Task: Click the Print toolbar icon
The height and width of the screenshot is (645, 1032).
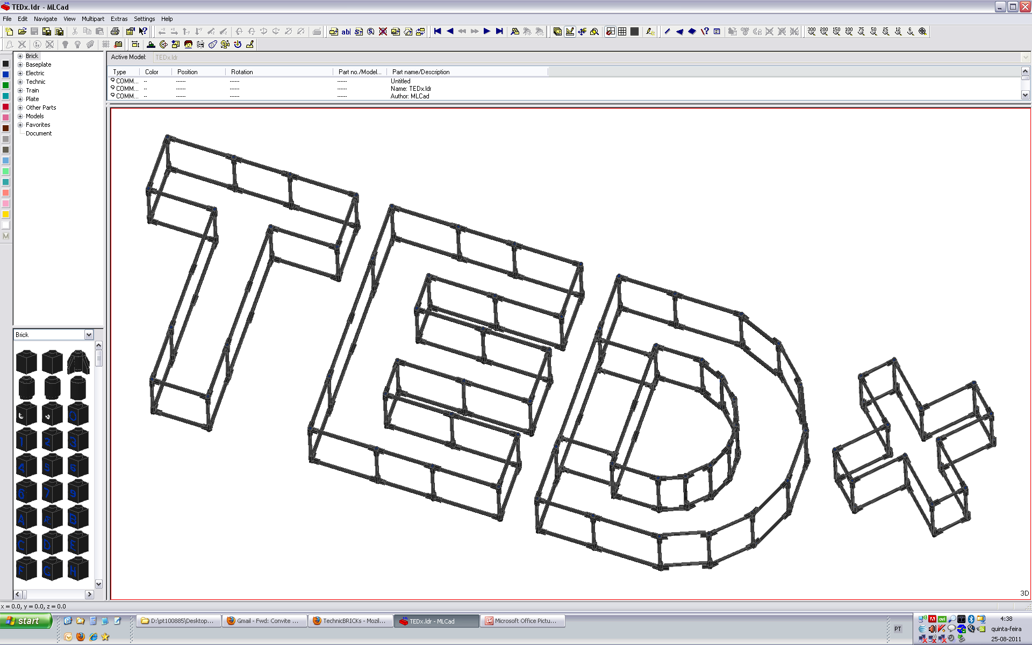Action: pos(114,32)
